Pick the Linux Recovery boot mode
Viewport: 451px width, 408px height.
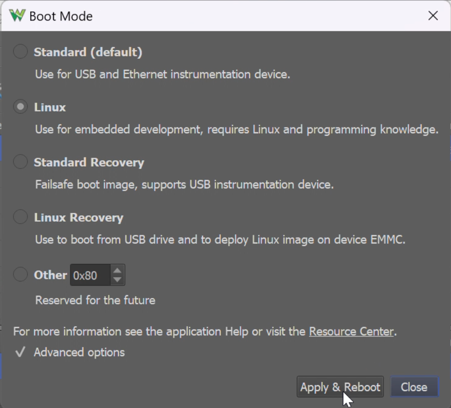[x=20, y=217]
